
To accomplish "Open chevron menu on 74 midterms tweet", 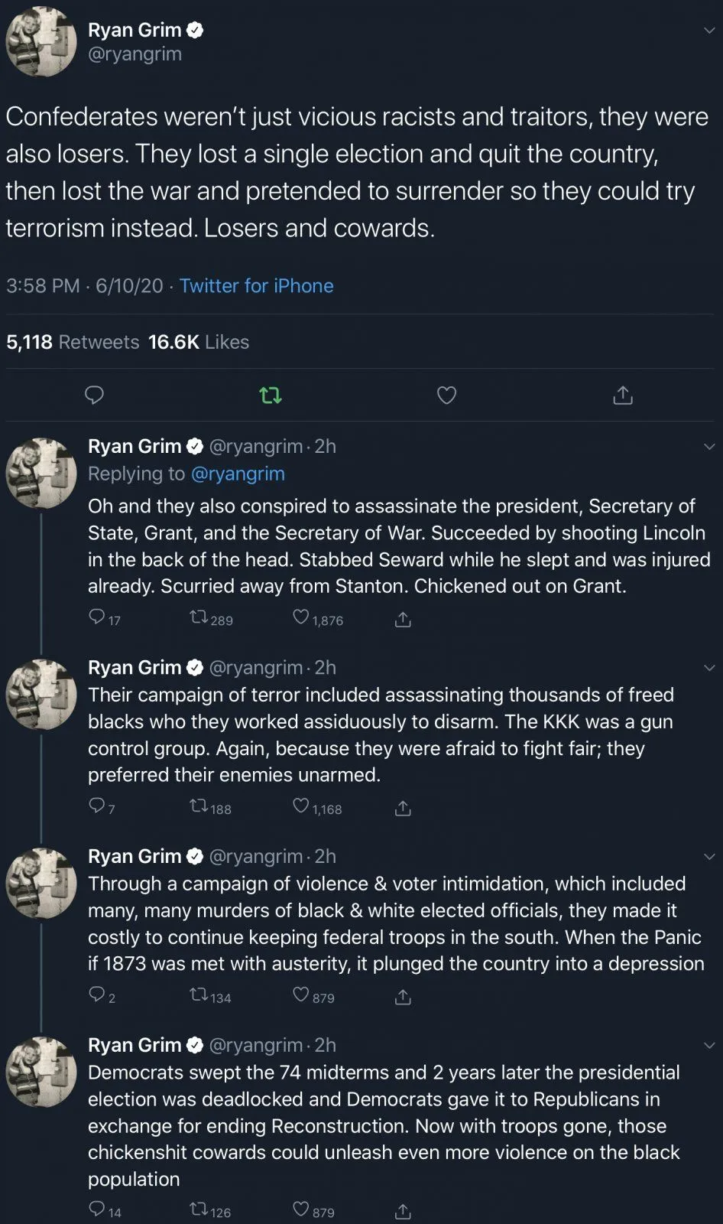I will click(x=709, y=1046).
